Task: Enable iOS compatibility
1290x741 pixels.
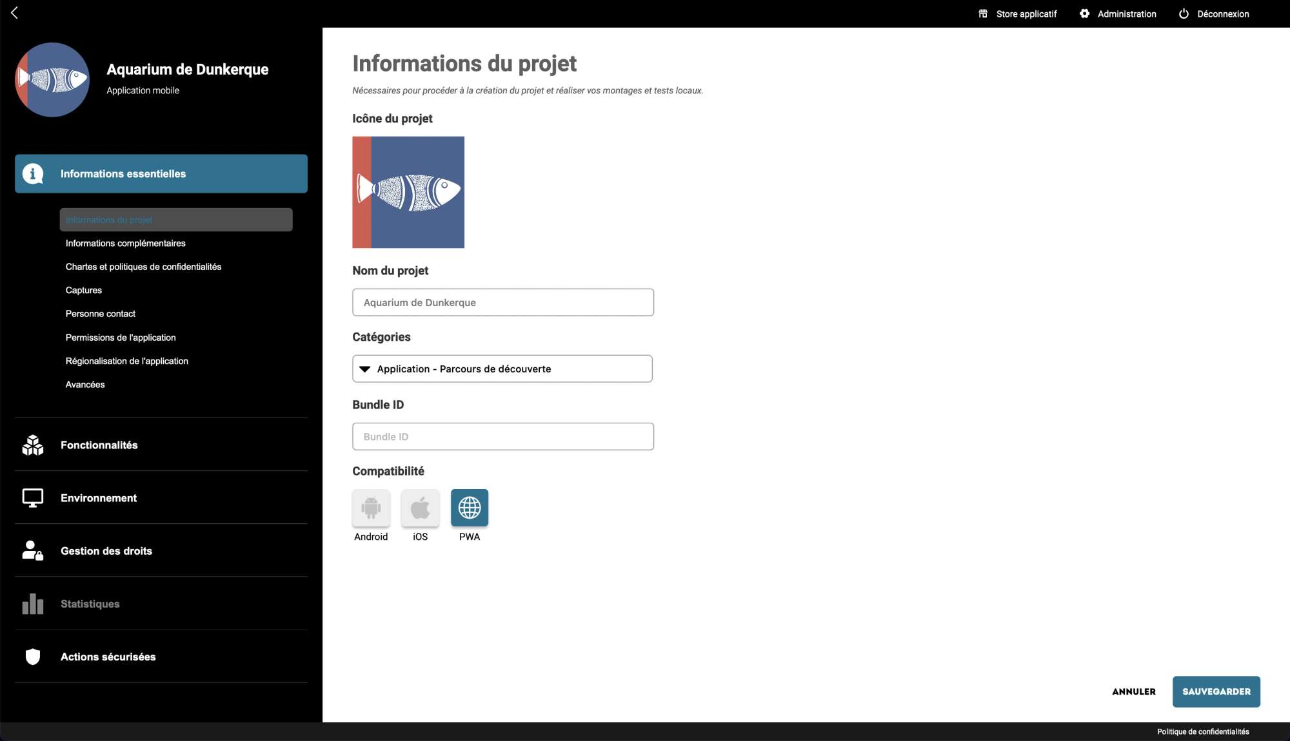Action: point(420,508)
